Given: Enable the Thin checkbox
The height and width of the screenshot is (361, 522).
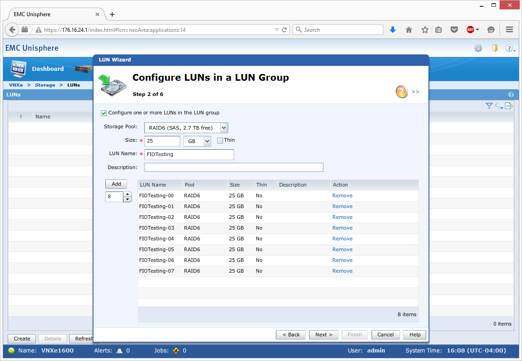Looking at the screenshot, I should click(220, 140).
